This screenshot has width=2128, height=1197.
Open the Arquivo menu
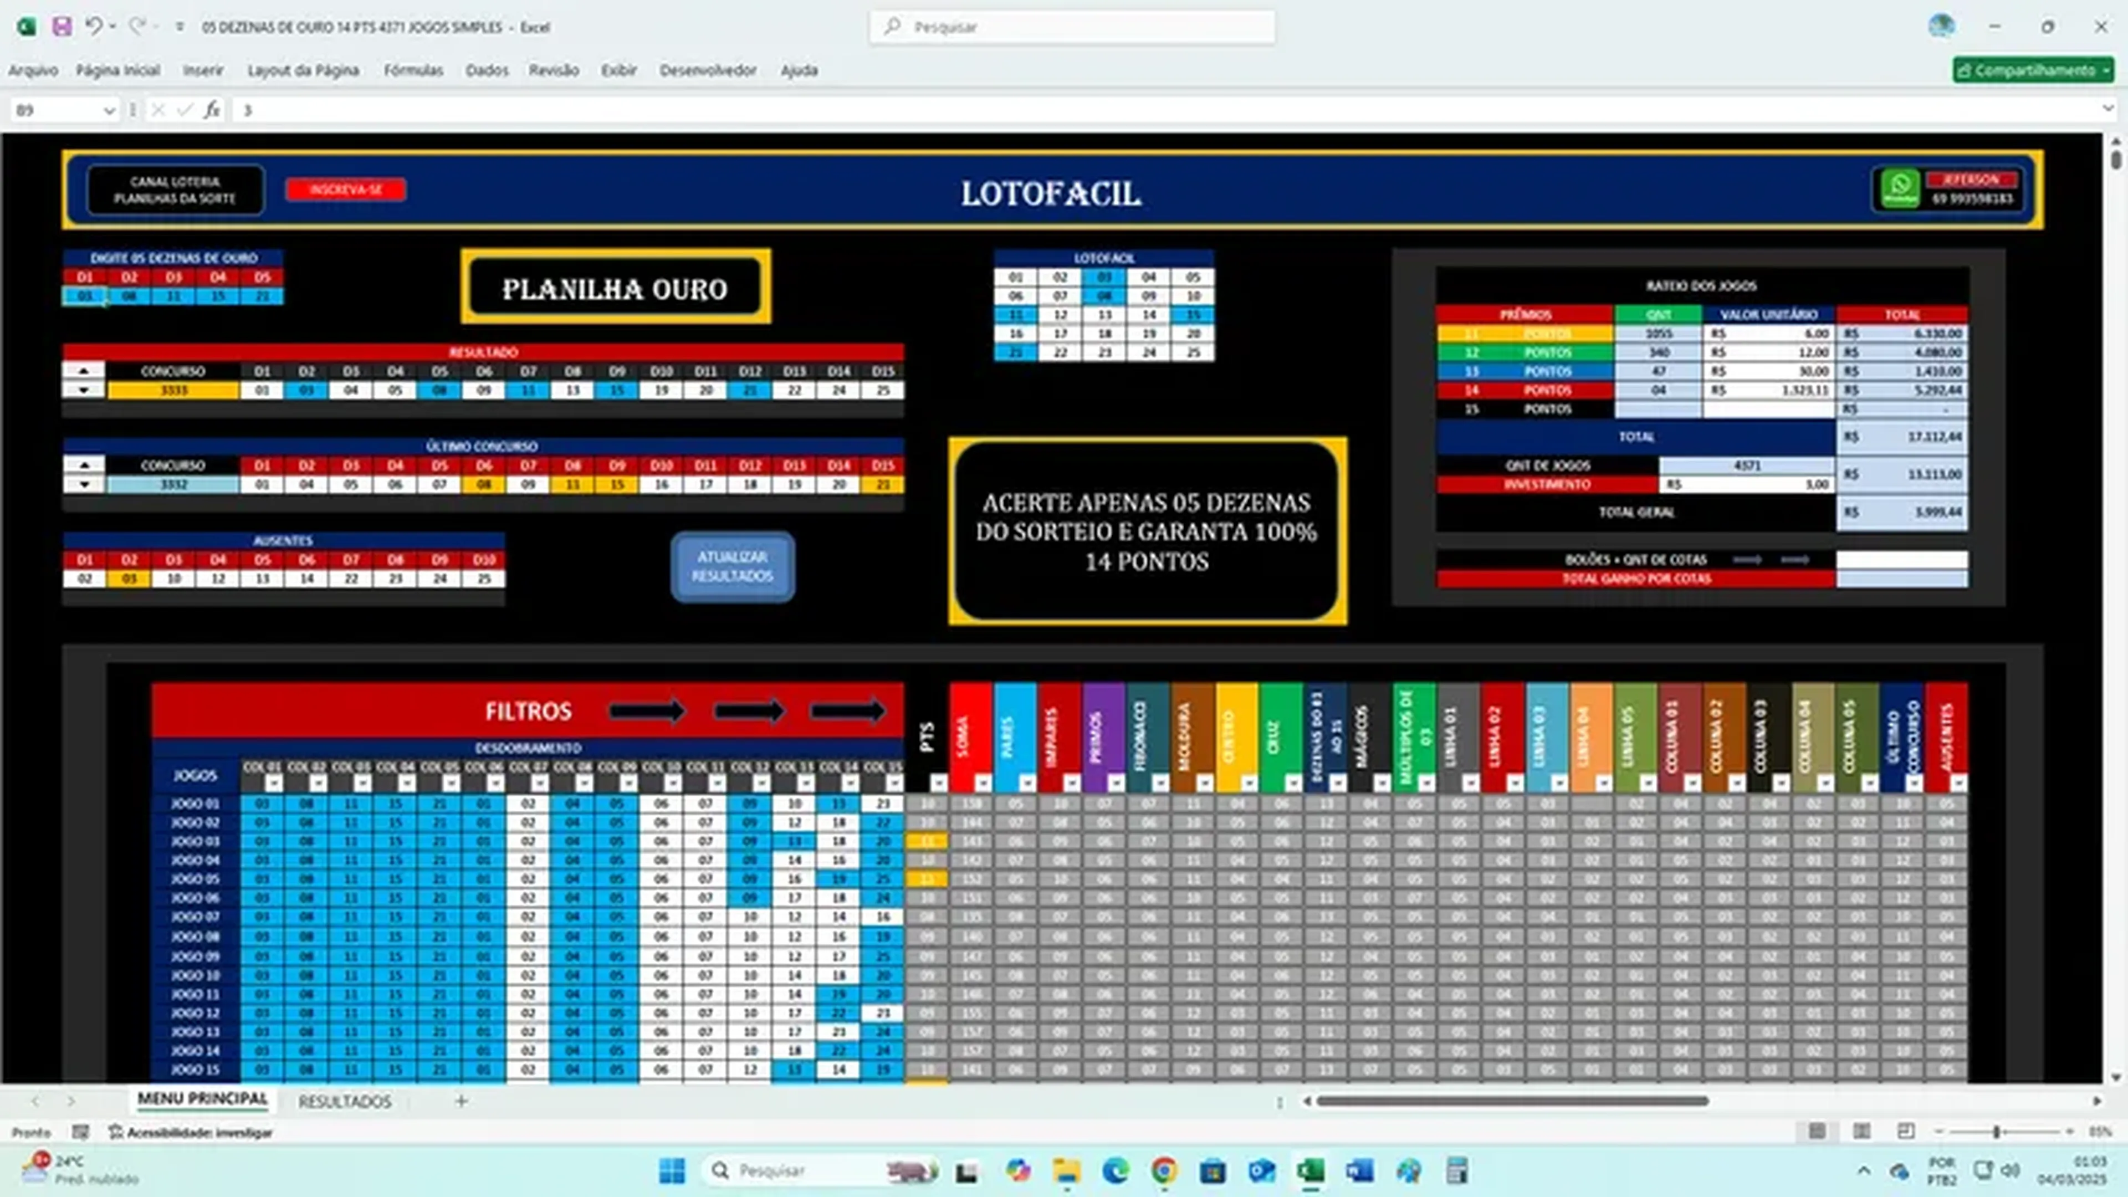(x=33, y=70)
